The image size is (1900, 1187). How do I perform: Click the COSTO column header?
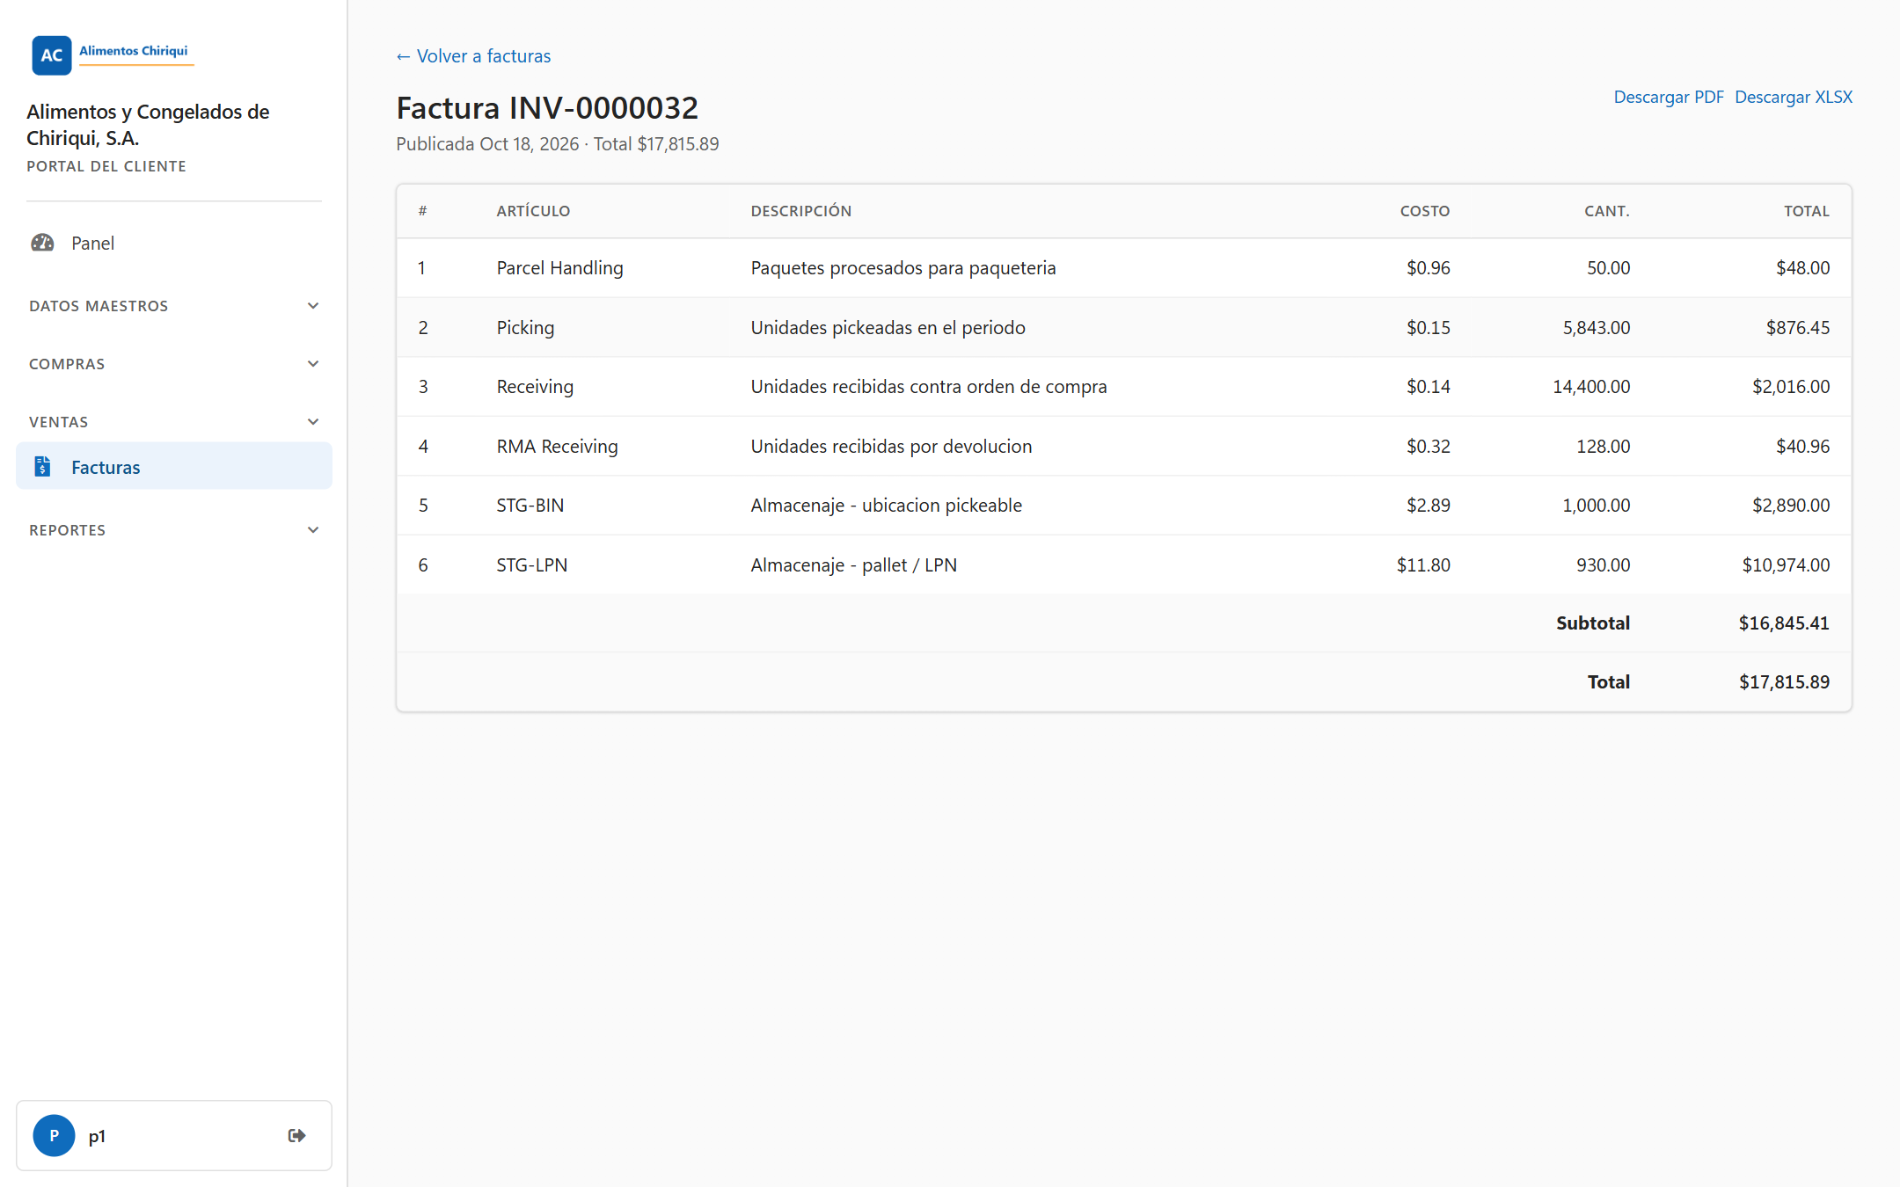[1425, 211]
